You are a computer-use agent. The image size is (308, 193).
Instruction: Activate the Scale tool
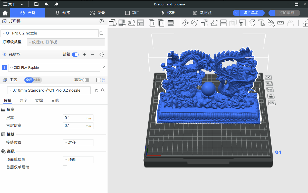[204, 23]
